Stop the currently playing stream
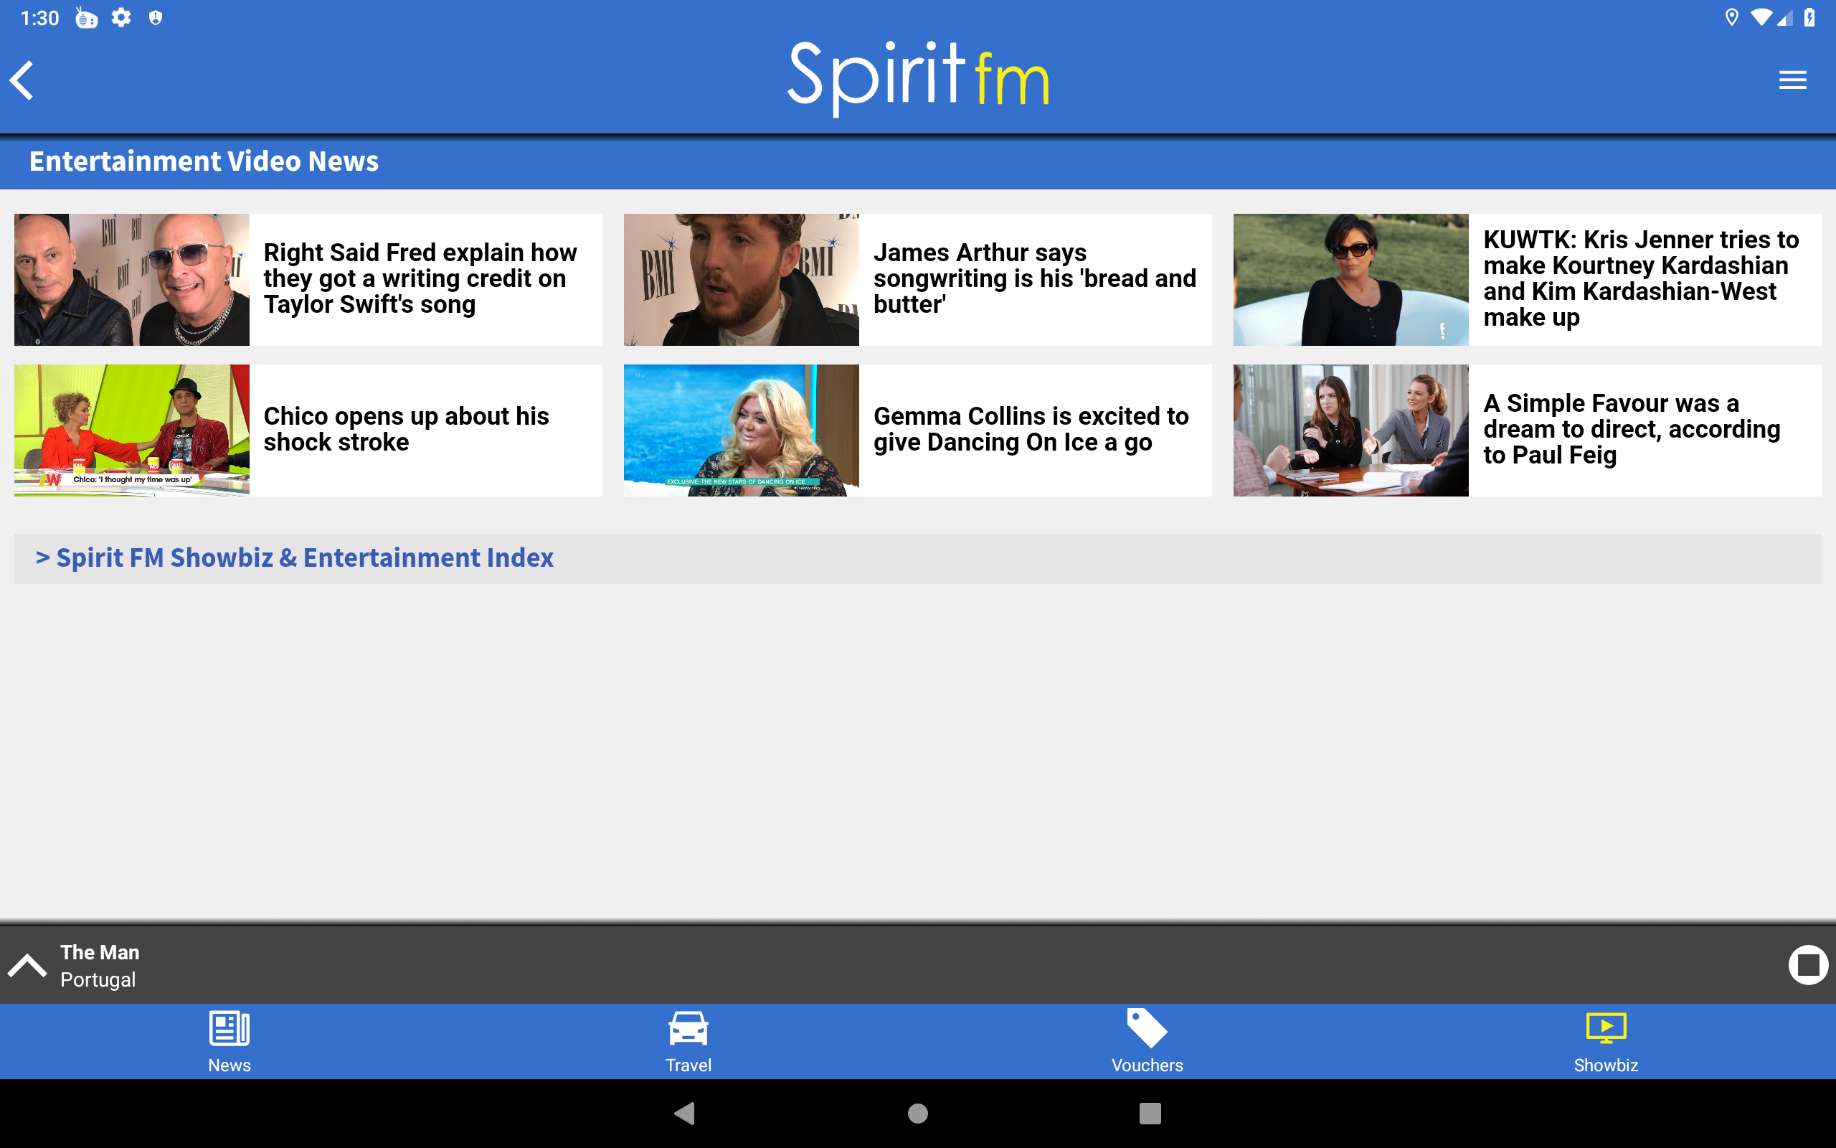This screenshot has height=1148, width=1836. click(1807, 965)
